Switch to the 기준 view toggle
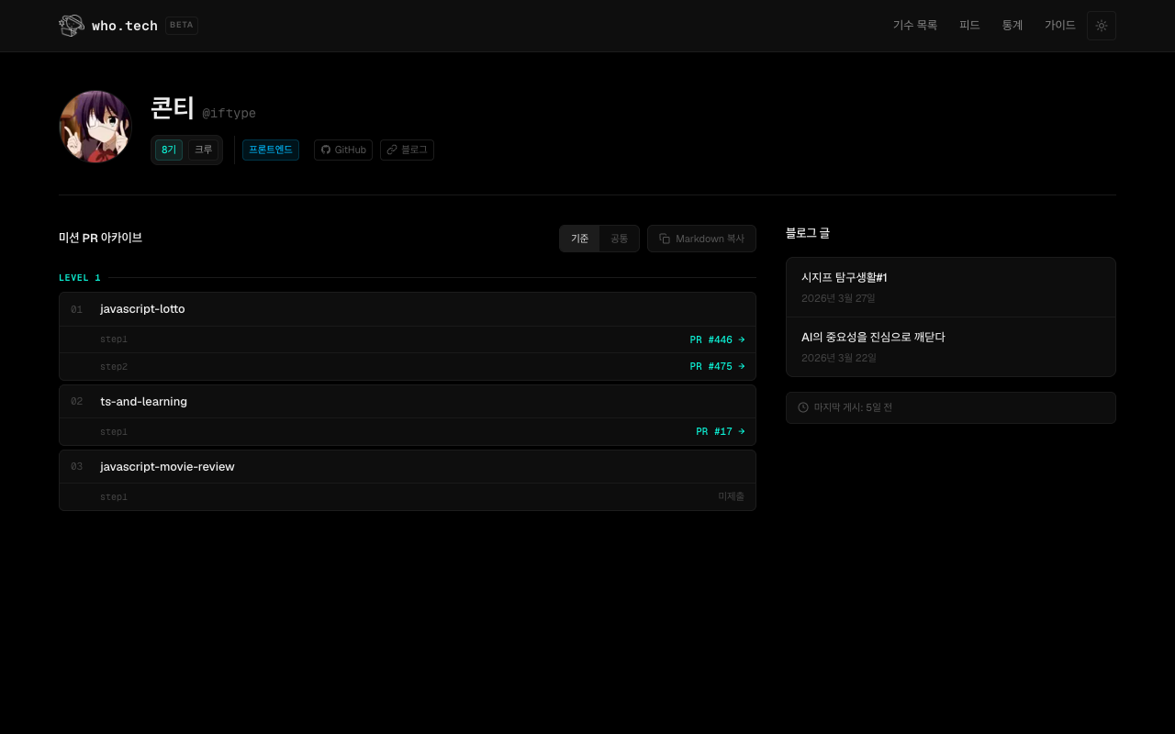Screen dimensions: 1175x734 (x=579, y=239)
